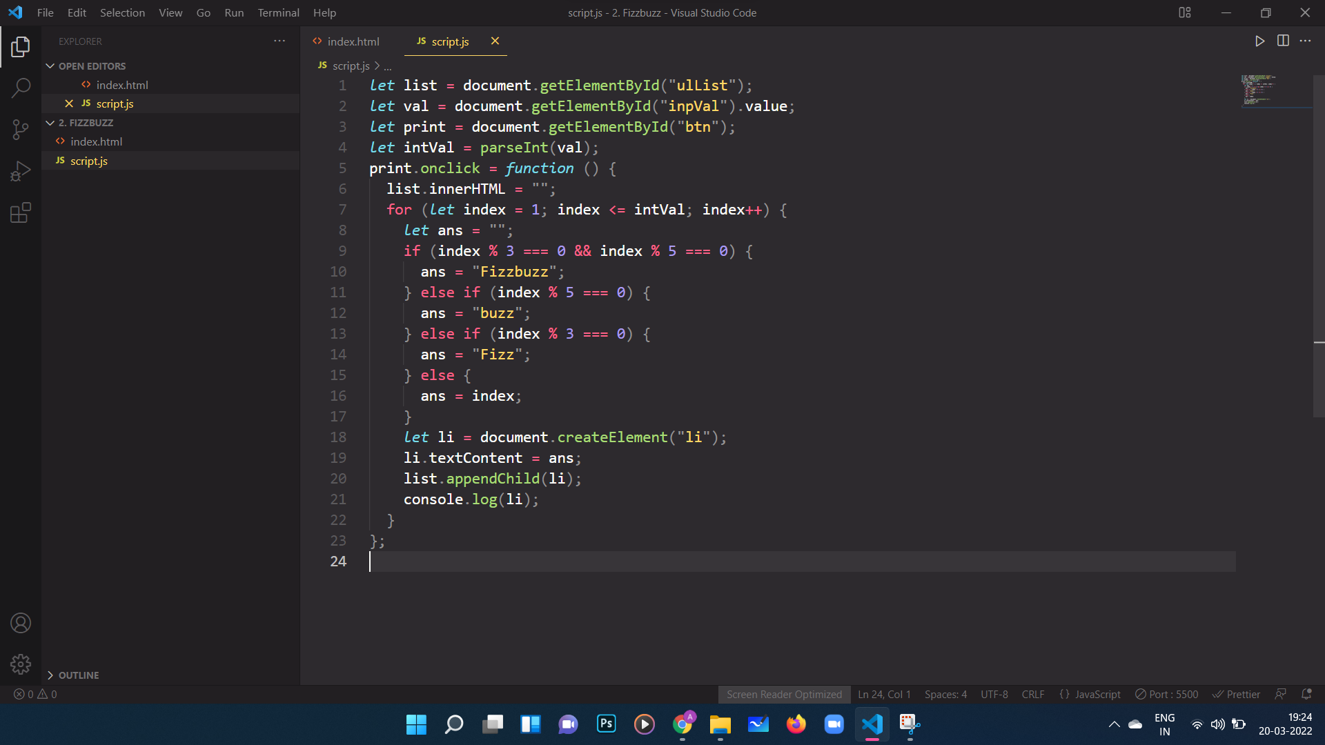The height and width of the screenshot is (745, 1325).
Task: Open Explorer Views and More Actions ellipsis
Action: (279, 41)
